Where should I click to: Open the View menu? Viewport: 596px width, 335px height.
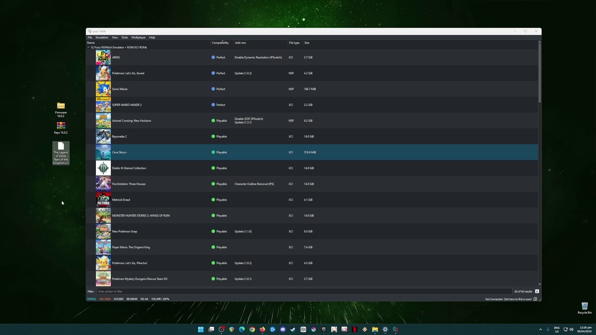(115, 38)
